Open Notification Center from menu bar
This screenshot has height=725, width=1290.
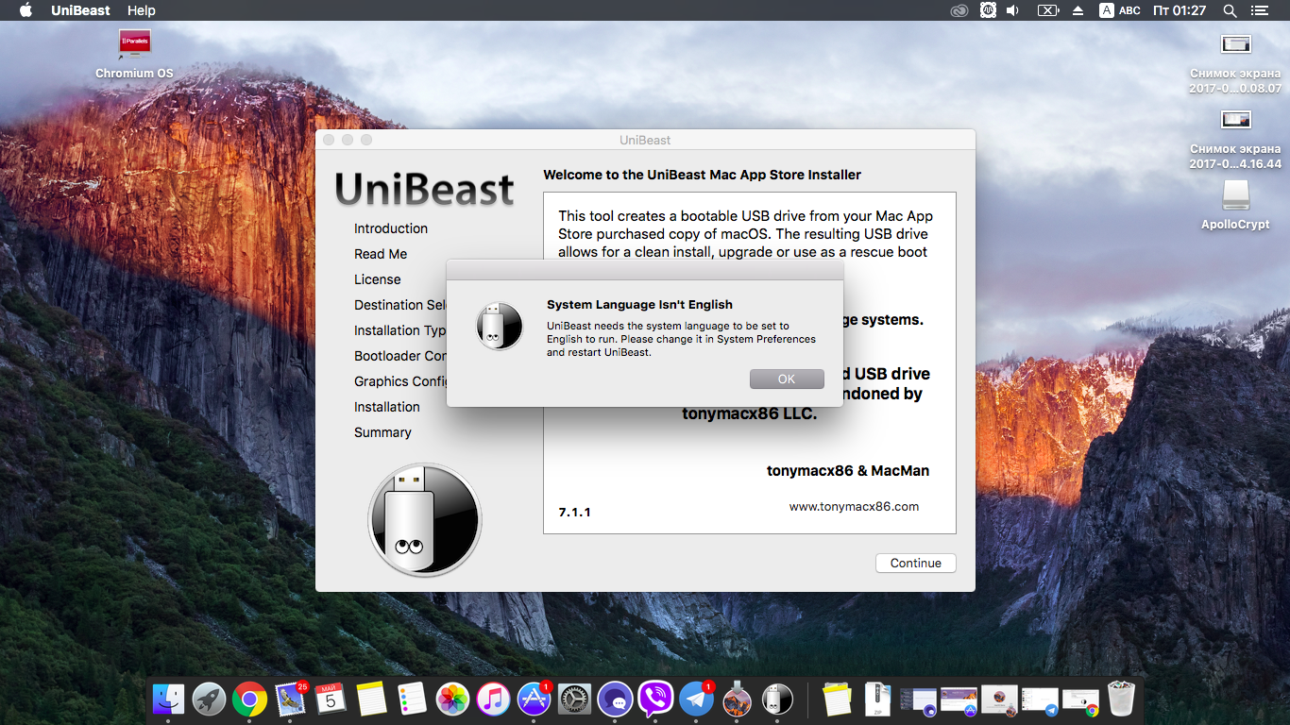tap(1260, 10)
